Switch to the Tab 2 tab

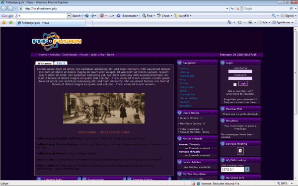(61, 63)
